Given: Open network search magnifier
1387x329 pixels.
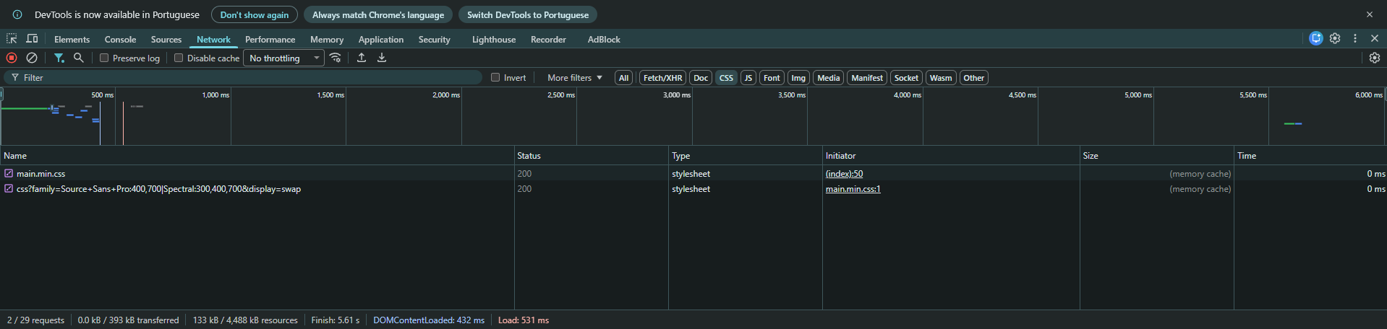Looking at the screenshot, I should pos(79,58).
